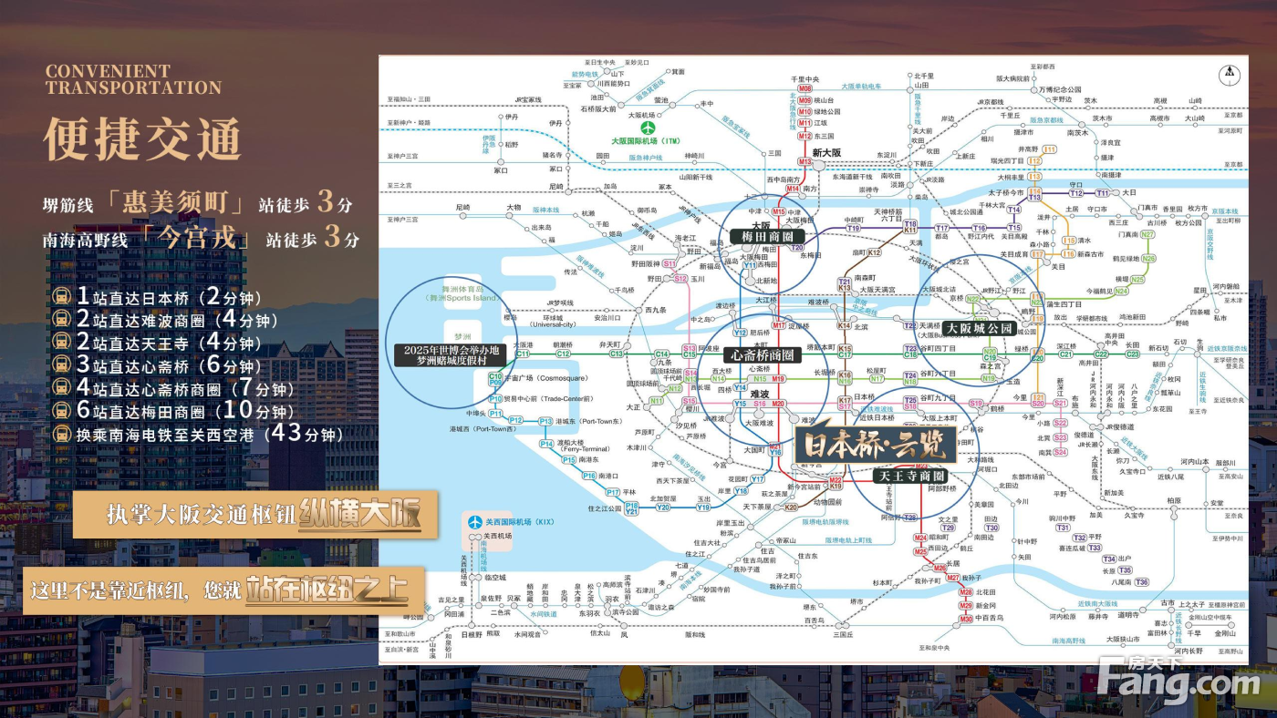This screenshot has width=1277, height=718.
Task: Click the M17 station badge at 淀屋桥
Action: coord(778,325)
